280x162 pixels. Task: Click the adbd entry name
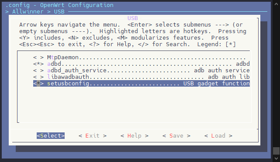pyautogui.click(x=54, y=64)
